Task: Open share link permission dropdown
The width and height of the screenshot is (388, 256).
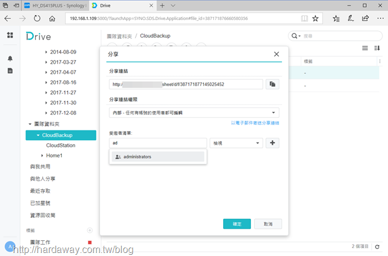Action: [194, 113]
